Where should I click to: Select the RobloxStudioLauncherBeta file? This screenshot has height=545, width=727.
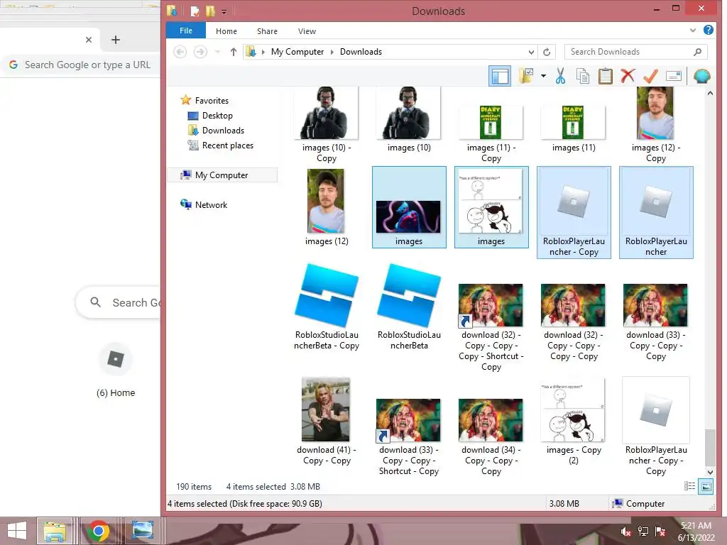click(x=409, y=307)
